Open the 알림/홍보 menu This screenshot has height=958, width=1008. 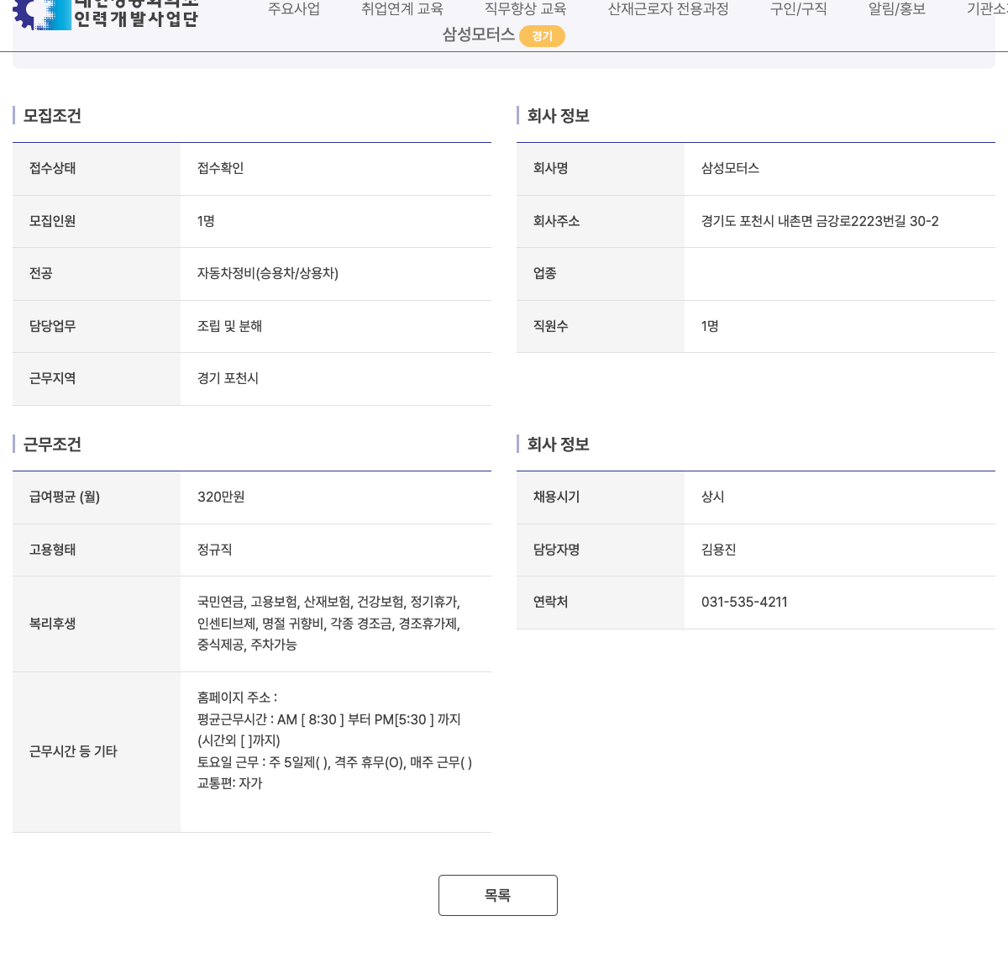pos(897,9)
